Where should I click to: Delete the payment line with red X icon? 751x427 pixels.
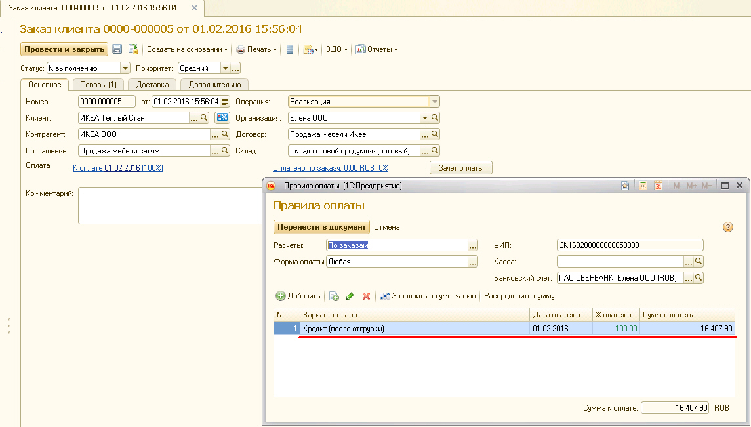point(365,296)
